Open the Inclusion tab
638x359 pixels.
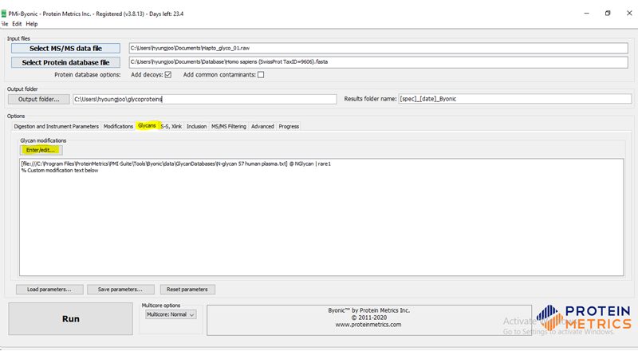[196, 127]
